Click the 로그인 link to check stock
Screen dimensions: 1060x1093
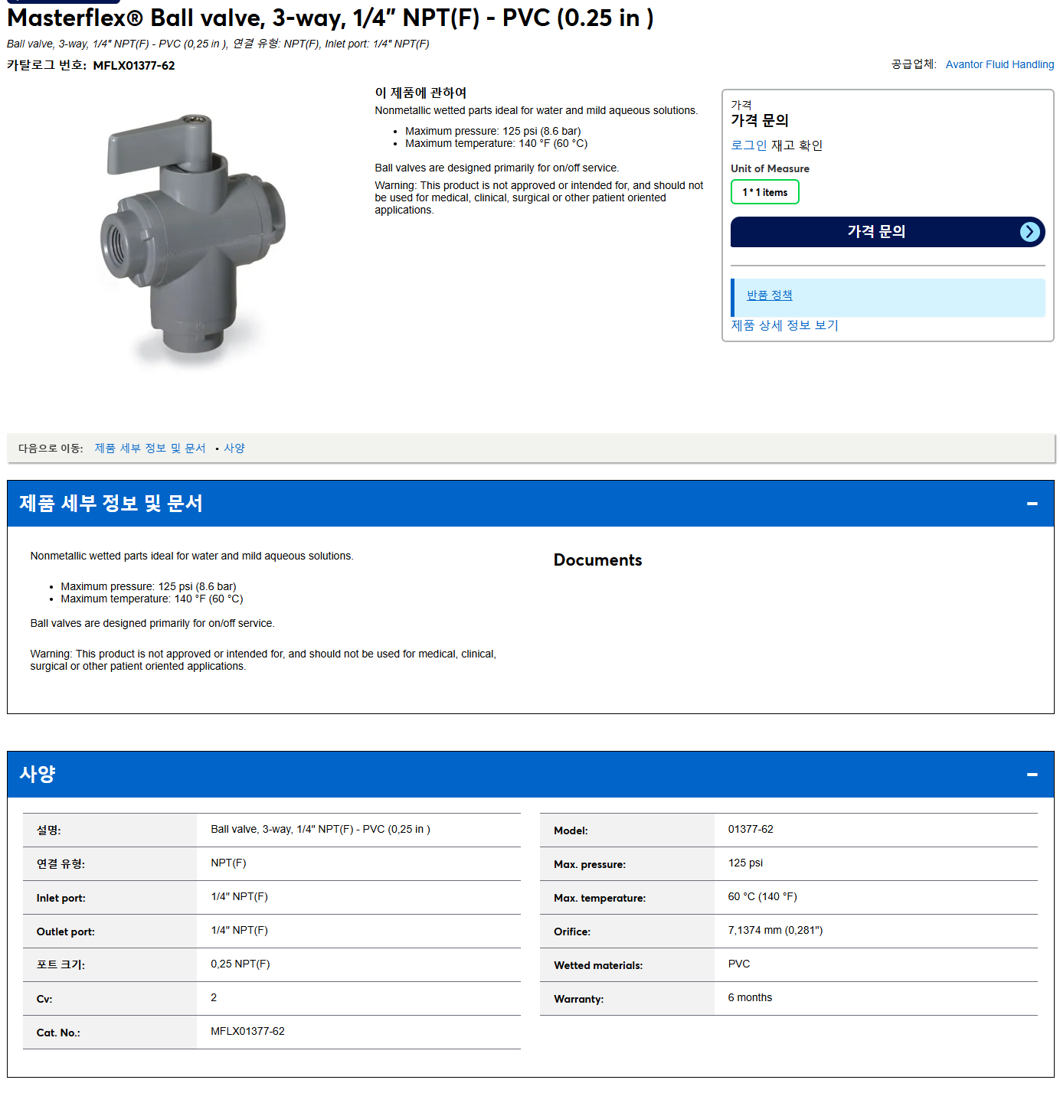pyautogui.click(x=749, y=145)
